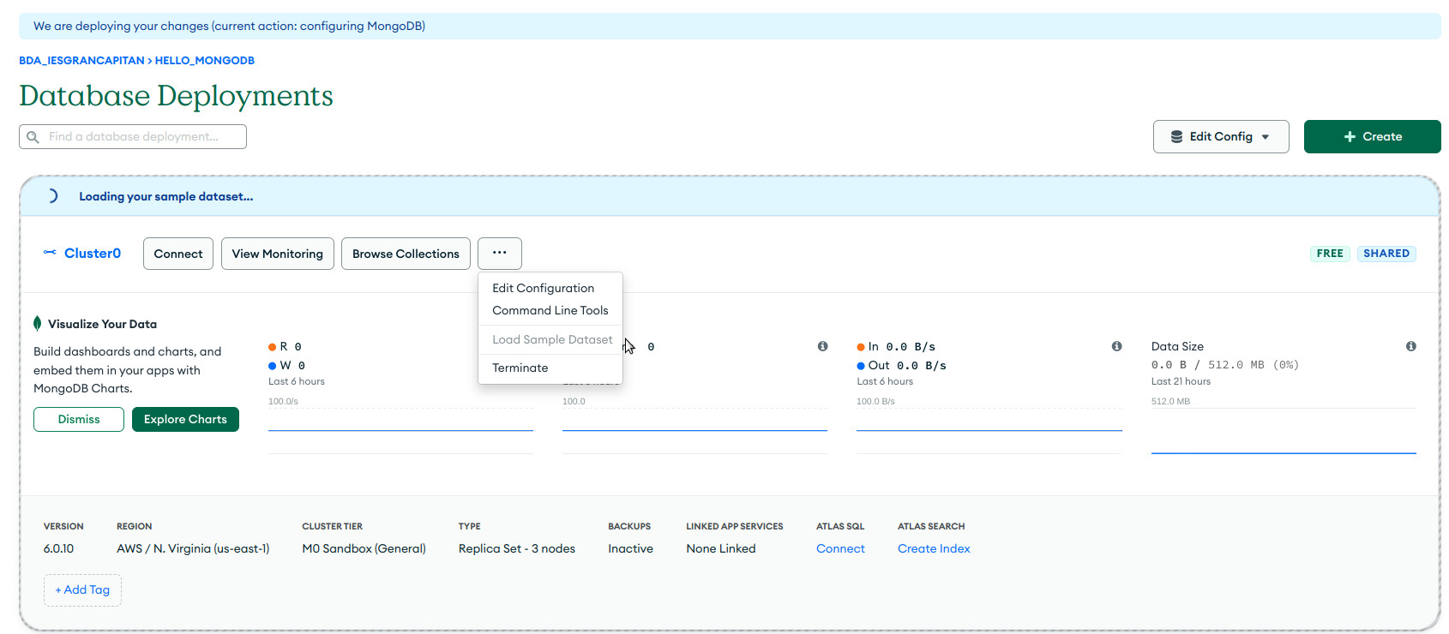The width and height of the screenshot is (1449, 634).
Task: Select Terminate from cluster menu
Action: tap(520, 368)
